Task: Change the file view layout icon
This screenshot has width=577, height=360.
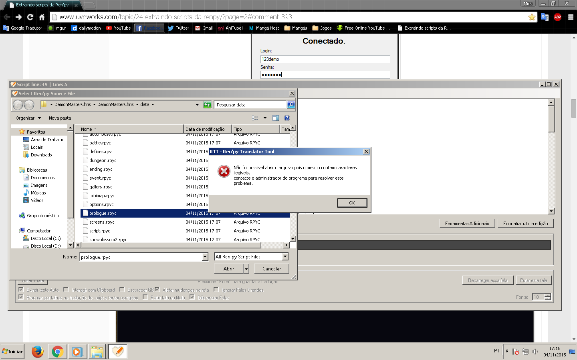Action: click(255, 118)
